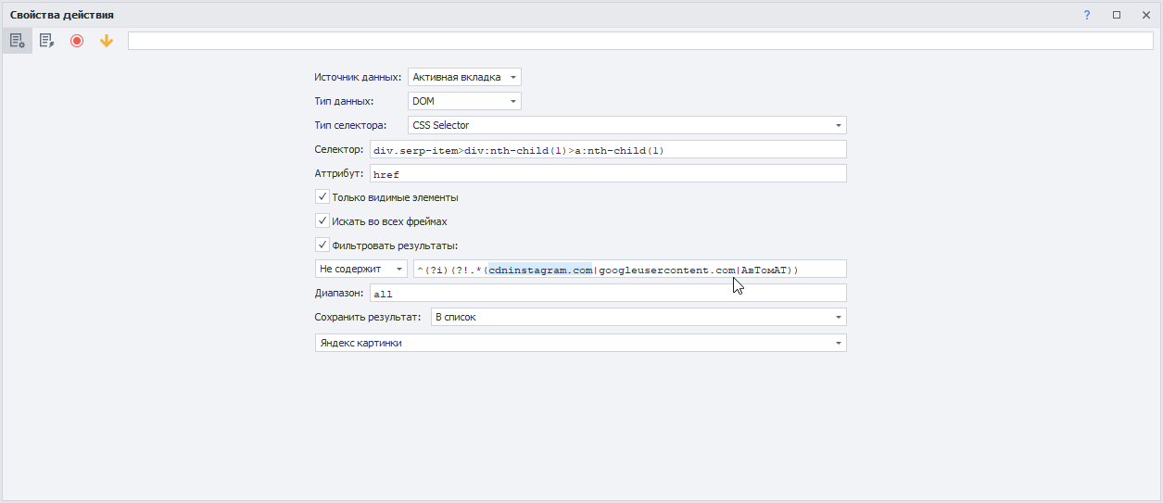1163x503 pixels.
Task: Click the empty text field in top toolbar
Action: (640, 41)
